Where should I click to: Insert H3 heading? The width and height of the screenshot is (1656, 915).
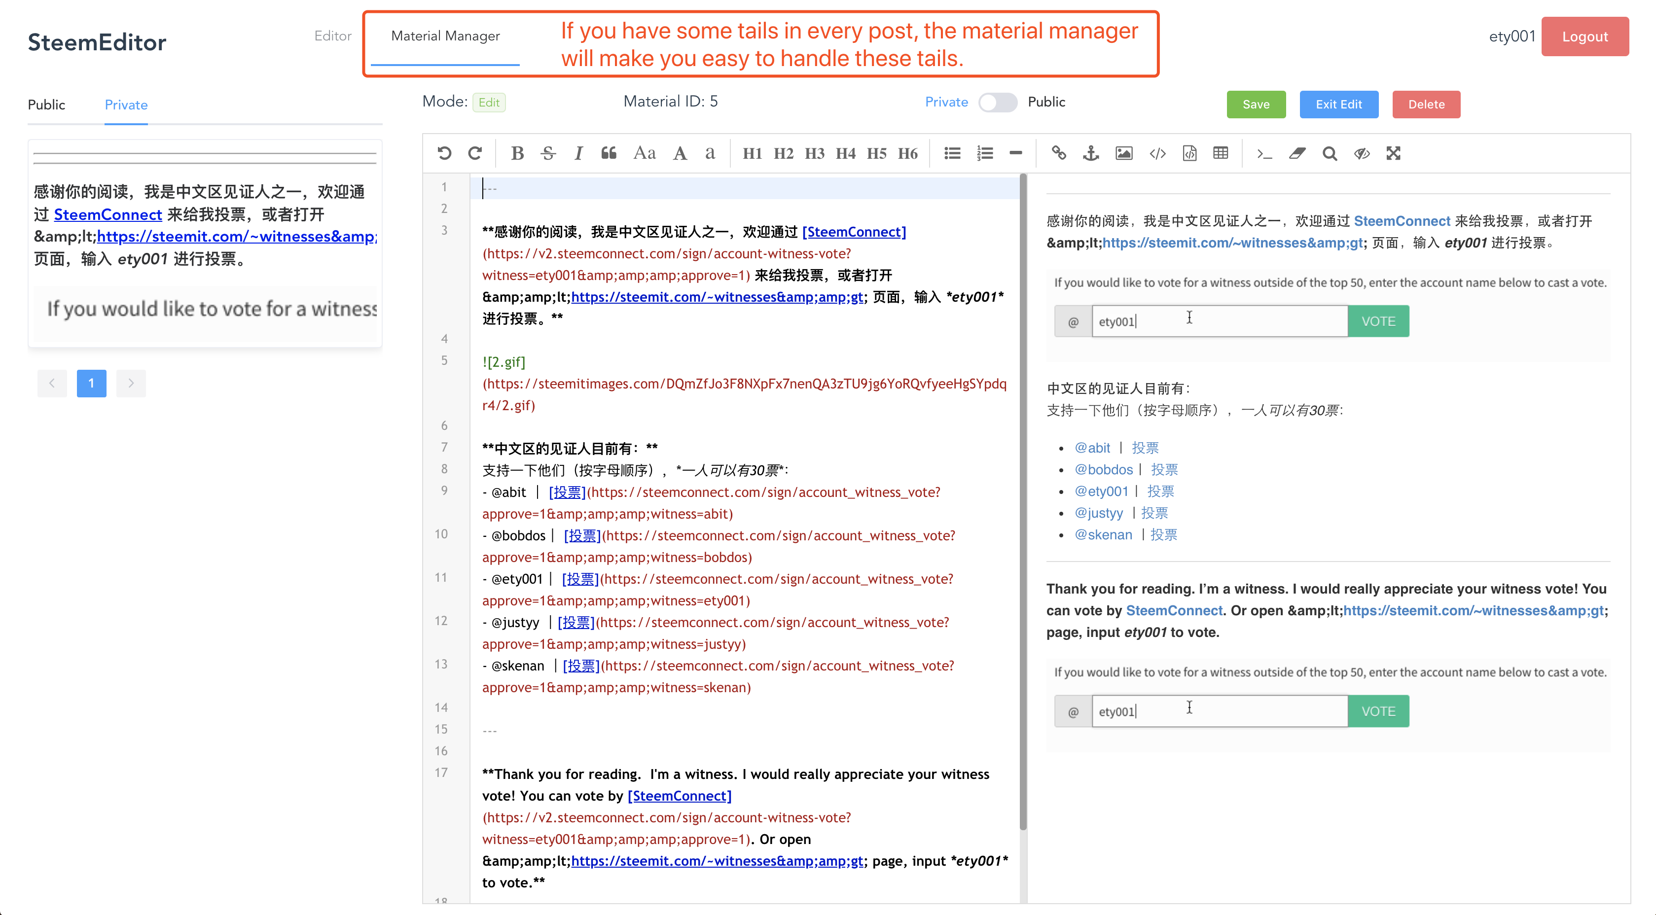(815, 153)
